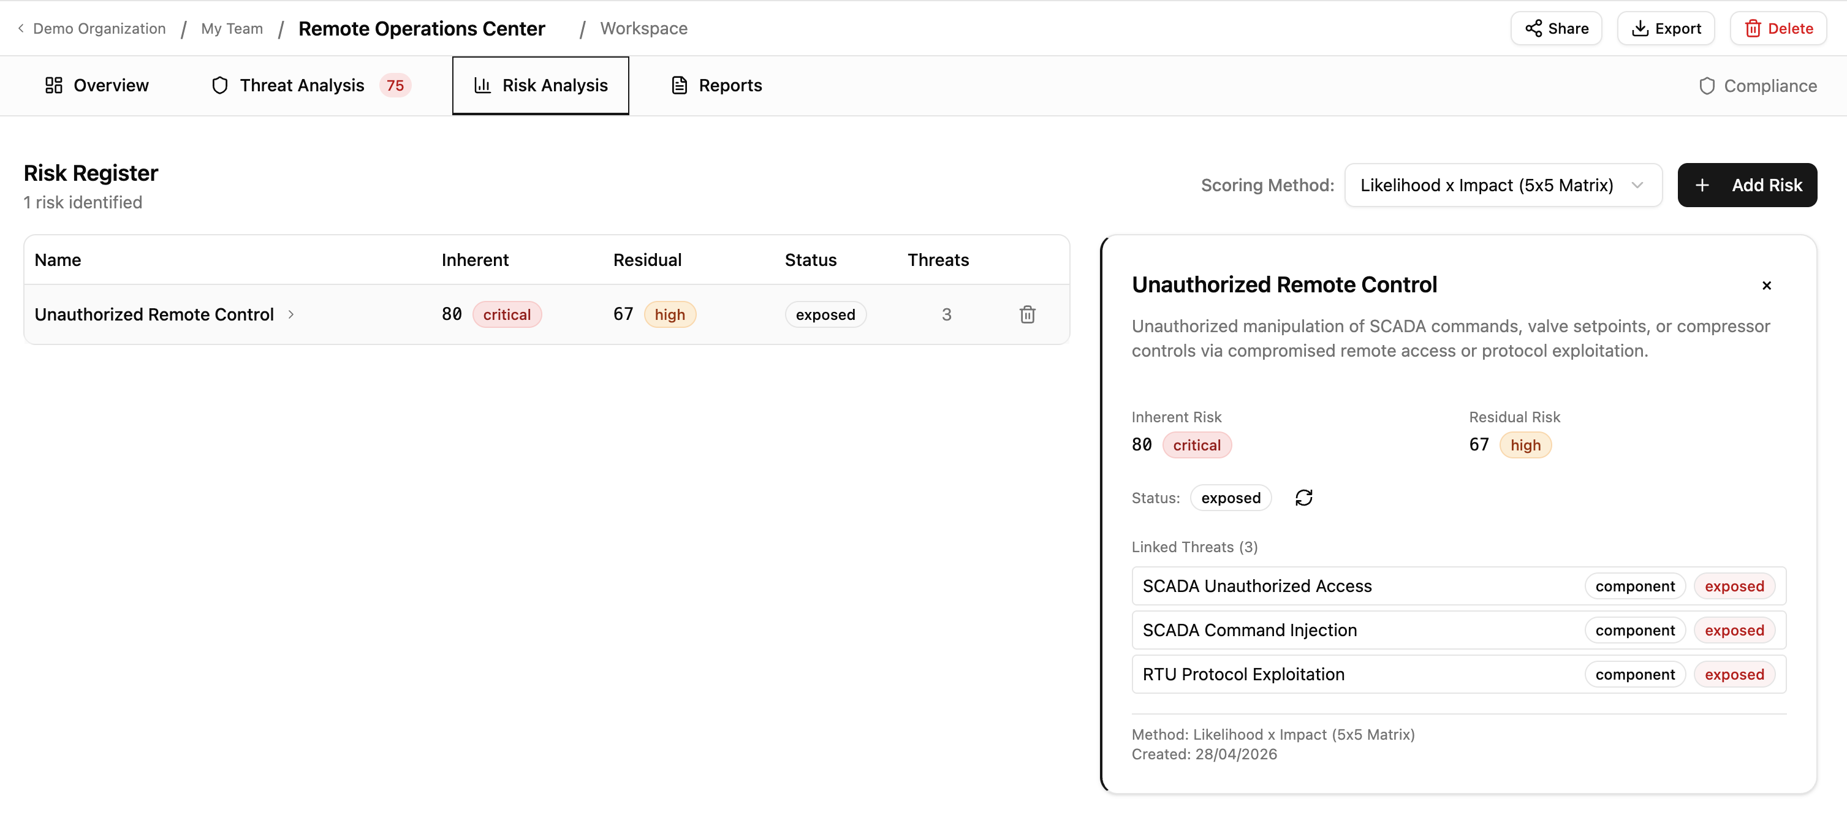This screenshot has height=820, width=1847.
Task: Select the Unauthorized Remote Control row name
Action: [x=154, y=314]
